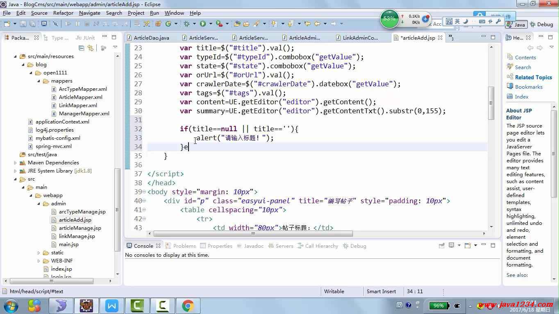559x314 pixels.
Task: Collapse the src/main/resources folder
Action: pos(16,56)
